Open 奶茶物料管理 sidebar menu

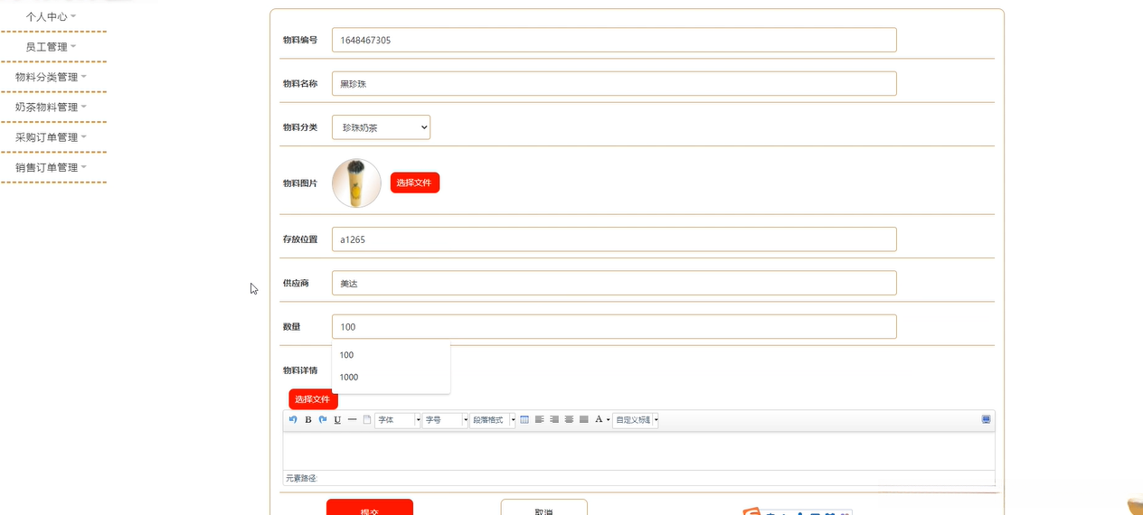click(x=52, y=107)
